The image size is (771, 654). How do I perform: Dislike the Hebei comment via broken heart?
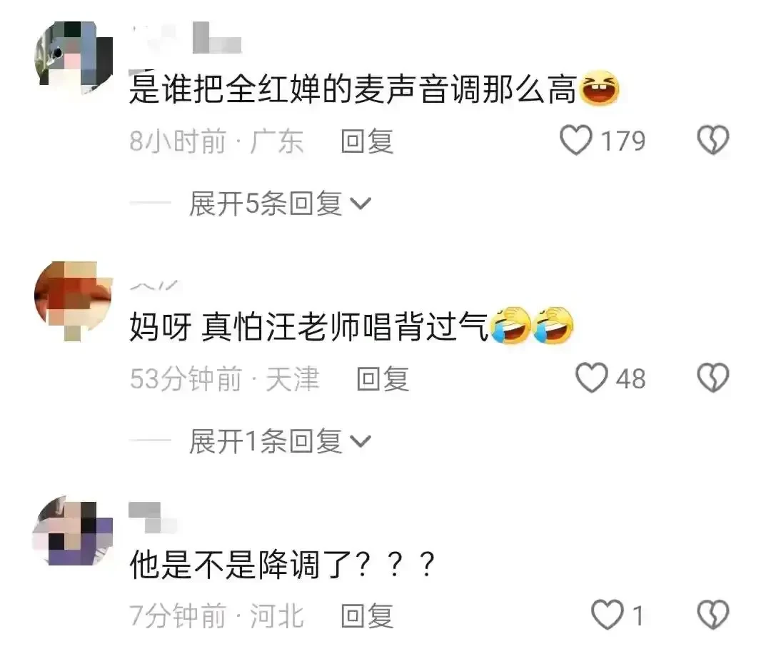[x=713, y=615]
